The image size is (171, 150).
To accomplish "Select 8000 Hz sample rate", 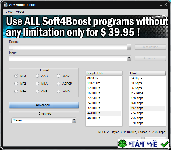I will pyautogui.click(x=104, y=78).
